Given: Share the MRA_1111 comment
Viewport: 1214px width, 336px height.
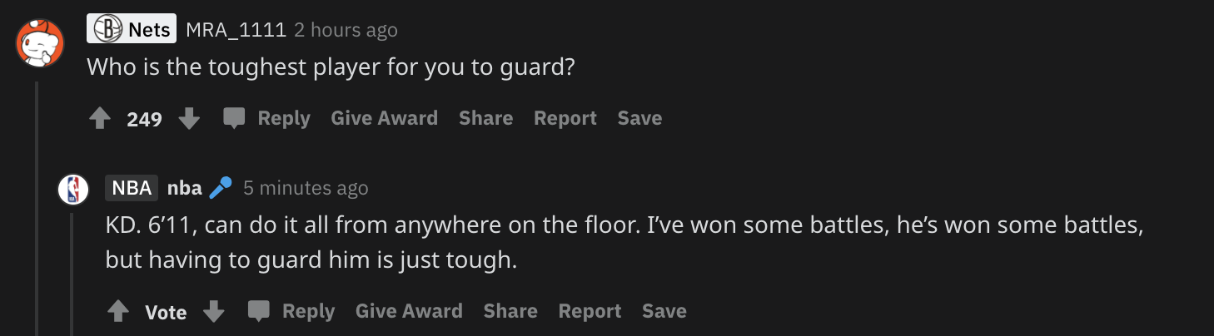Looking at the screenshot, I should pyautogui.click(x=485, y=119).
